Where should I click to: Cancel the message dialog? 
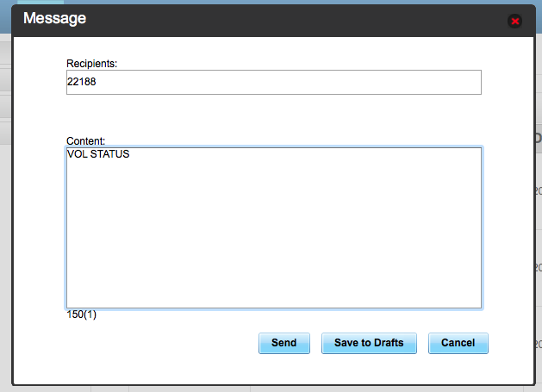point(458,343)
